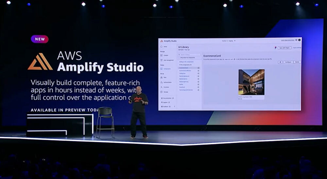Click the Documentation external link icon
The image size is (327, 179).
point(173,98)
